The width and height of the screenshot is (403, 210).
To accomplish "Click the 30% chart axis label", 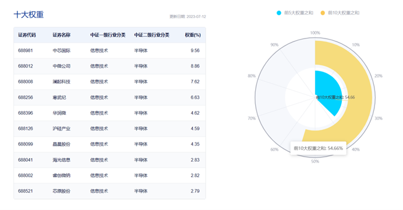I will tap(379, 118).
